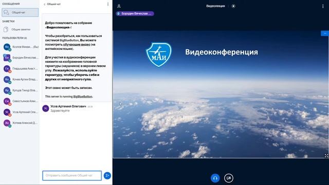This screenshot has height=185, width=329.
Task: Leave audio with headphones button
Action: coord(215,178)
